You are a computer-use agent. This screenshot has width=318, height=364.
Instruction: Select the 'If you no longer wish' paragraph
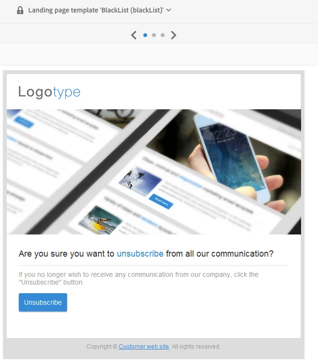[138, 278]
